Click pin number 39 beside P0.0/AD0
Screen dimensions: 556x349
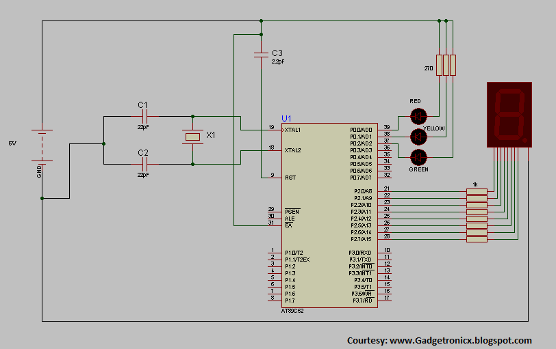click(387, 127)
